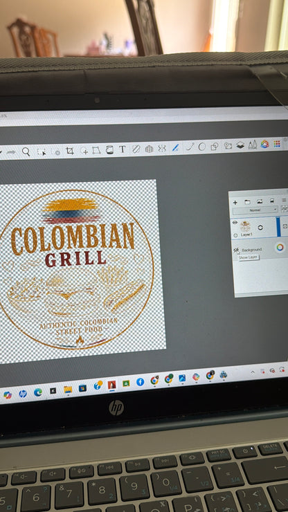The image size is (288, 512).
Task: Show the hidden Background layer
Action: 236,250
